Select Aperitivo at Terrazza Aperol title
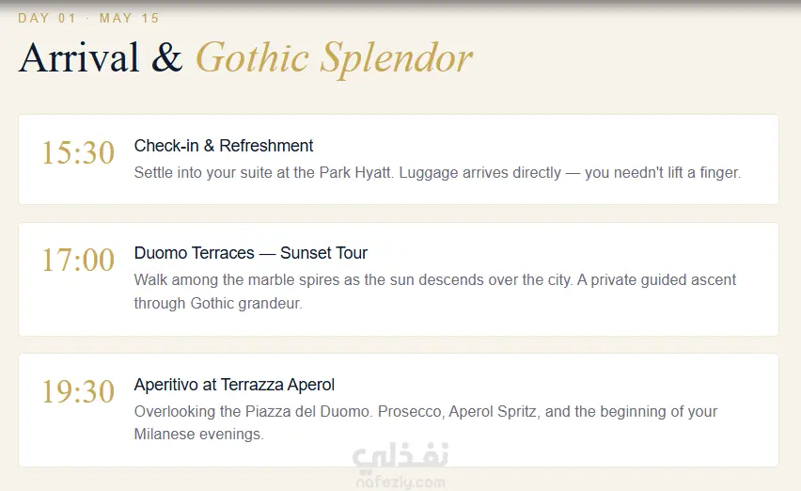The height and width of the screenshot is (491, 801). click(234, 385)
